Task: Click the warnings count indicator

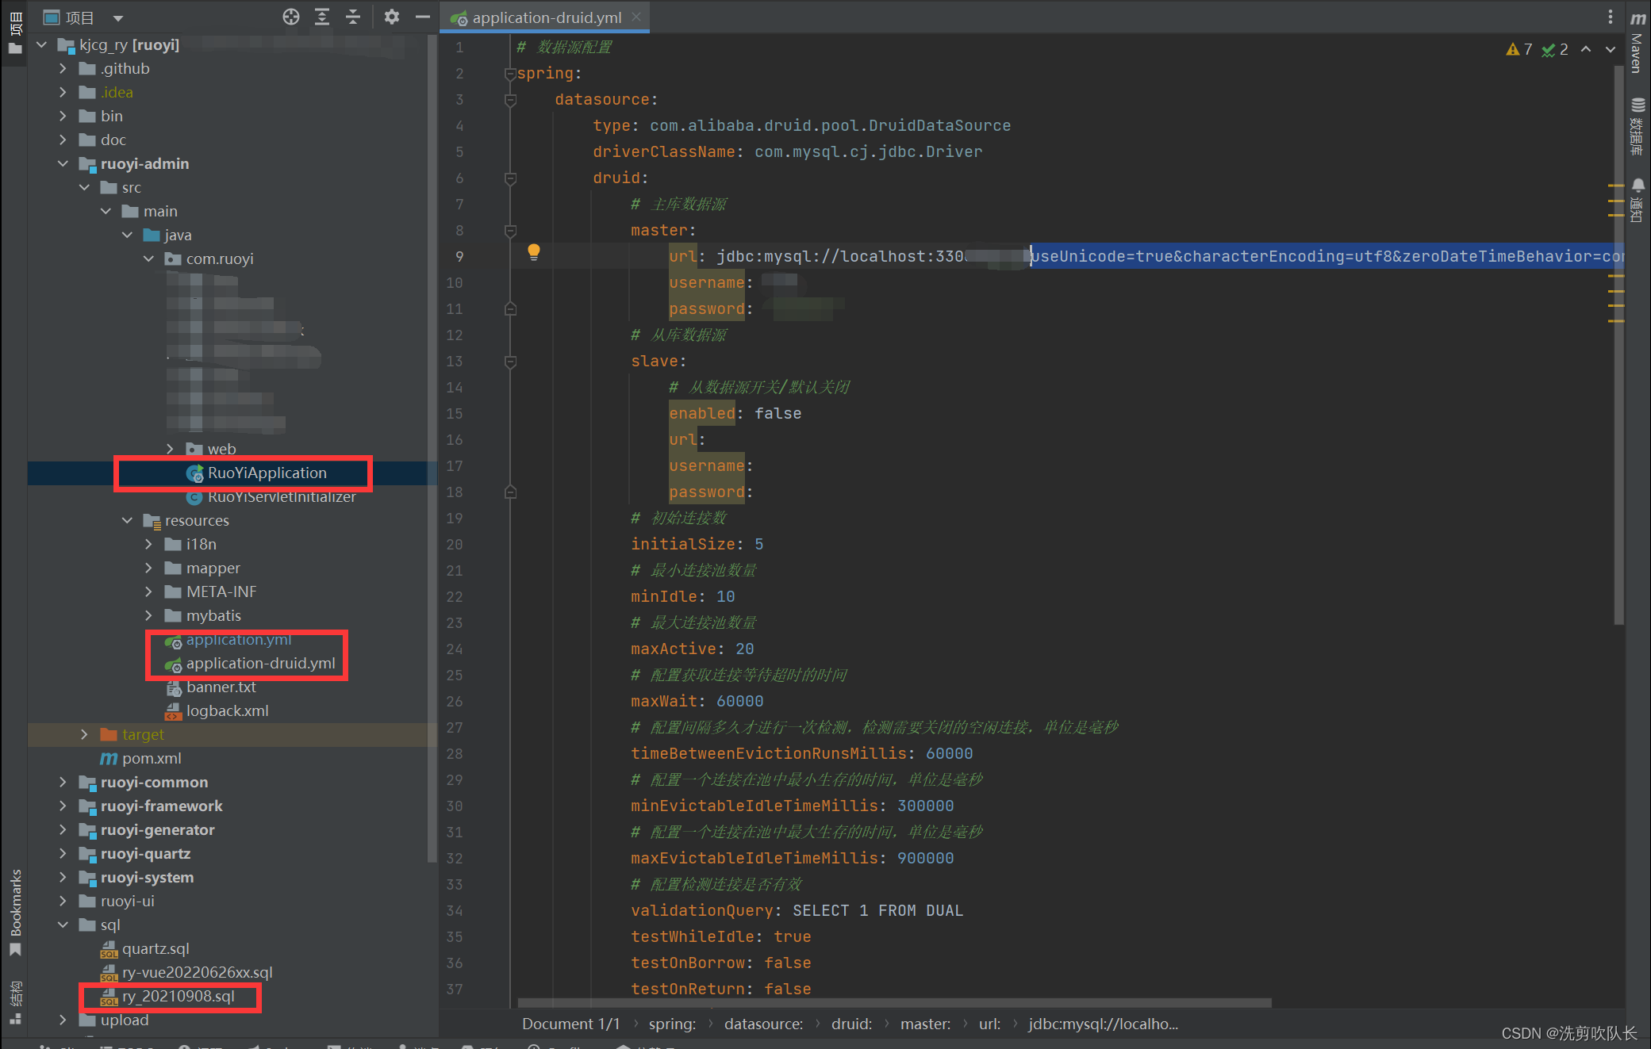Action: [1519, 49]
